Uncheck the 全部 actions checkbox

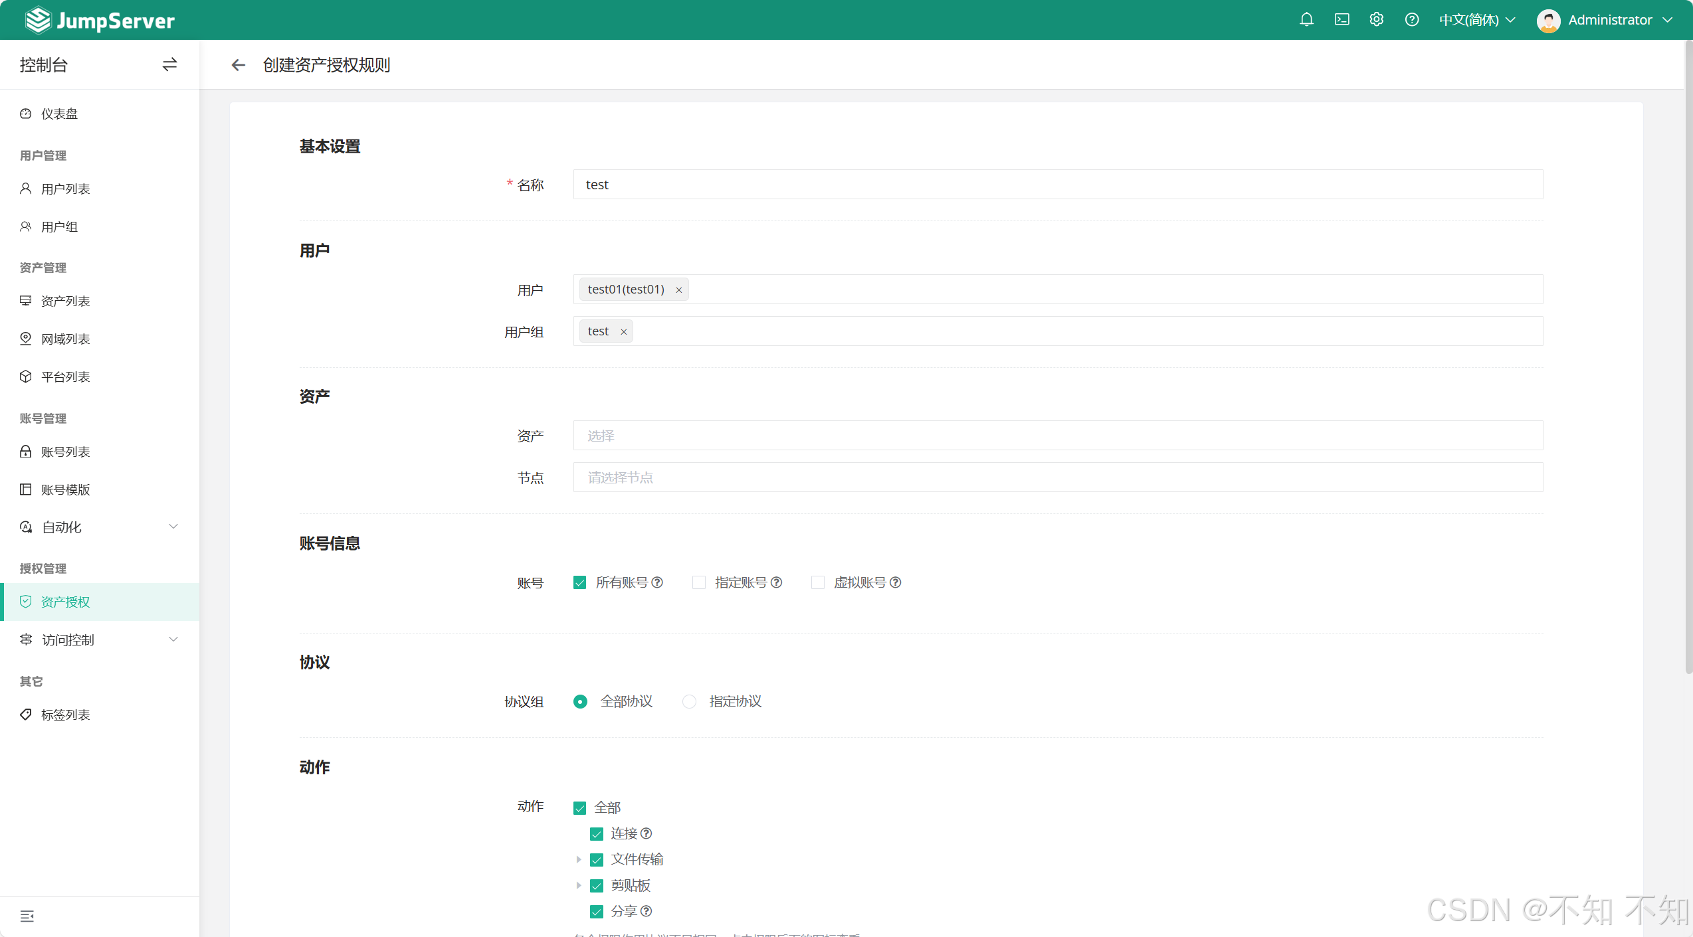(579, 808)
